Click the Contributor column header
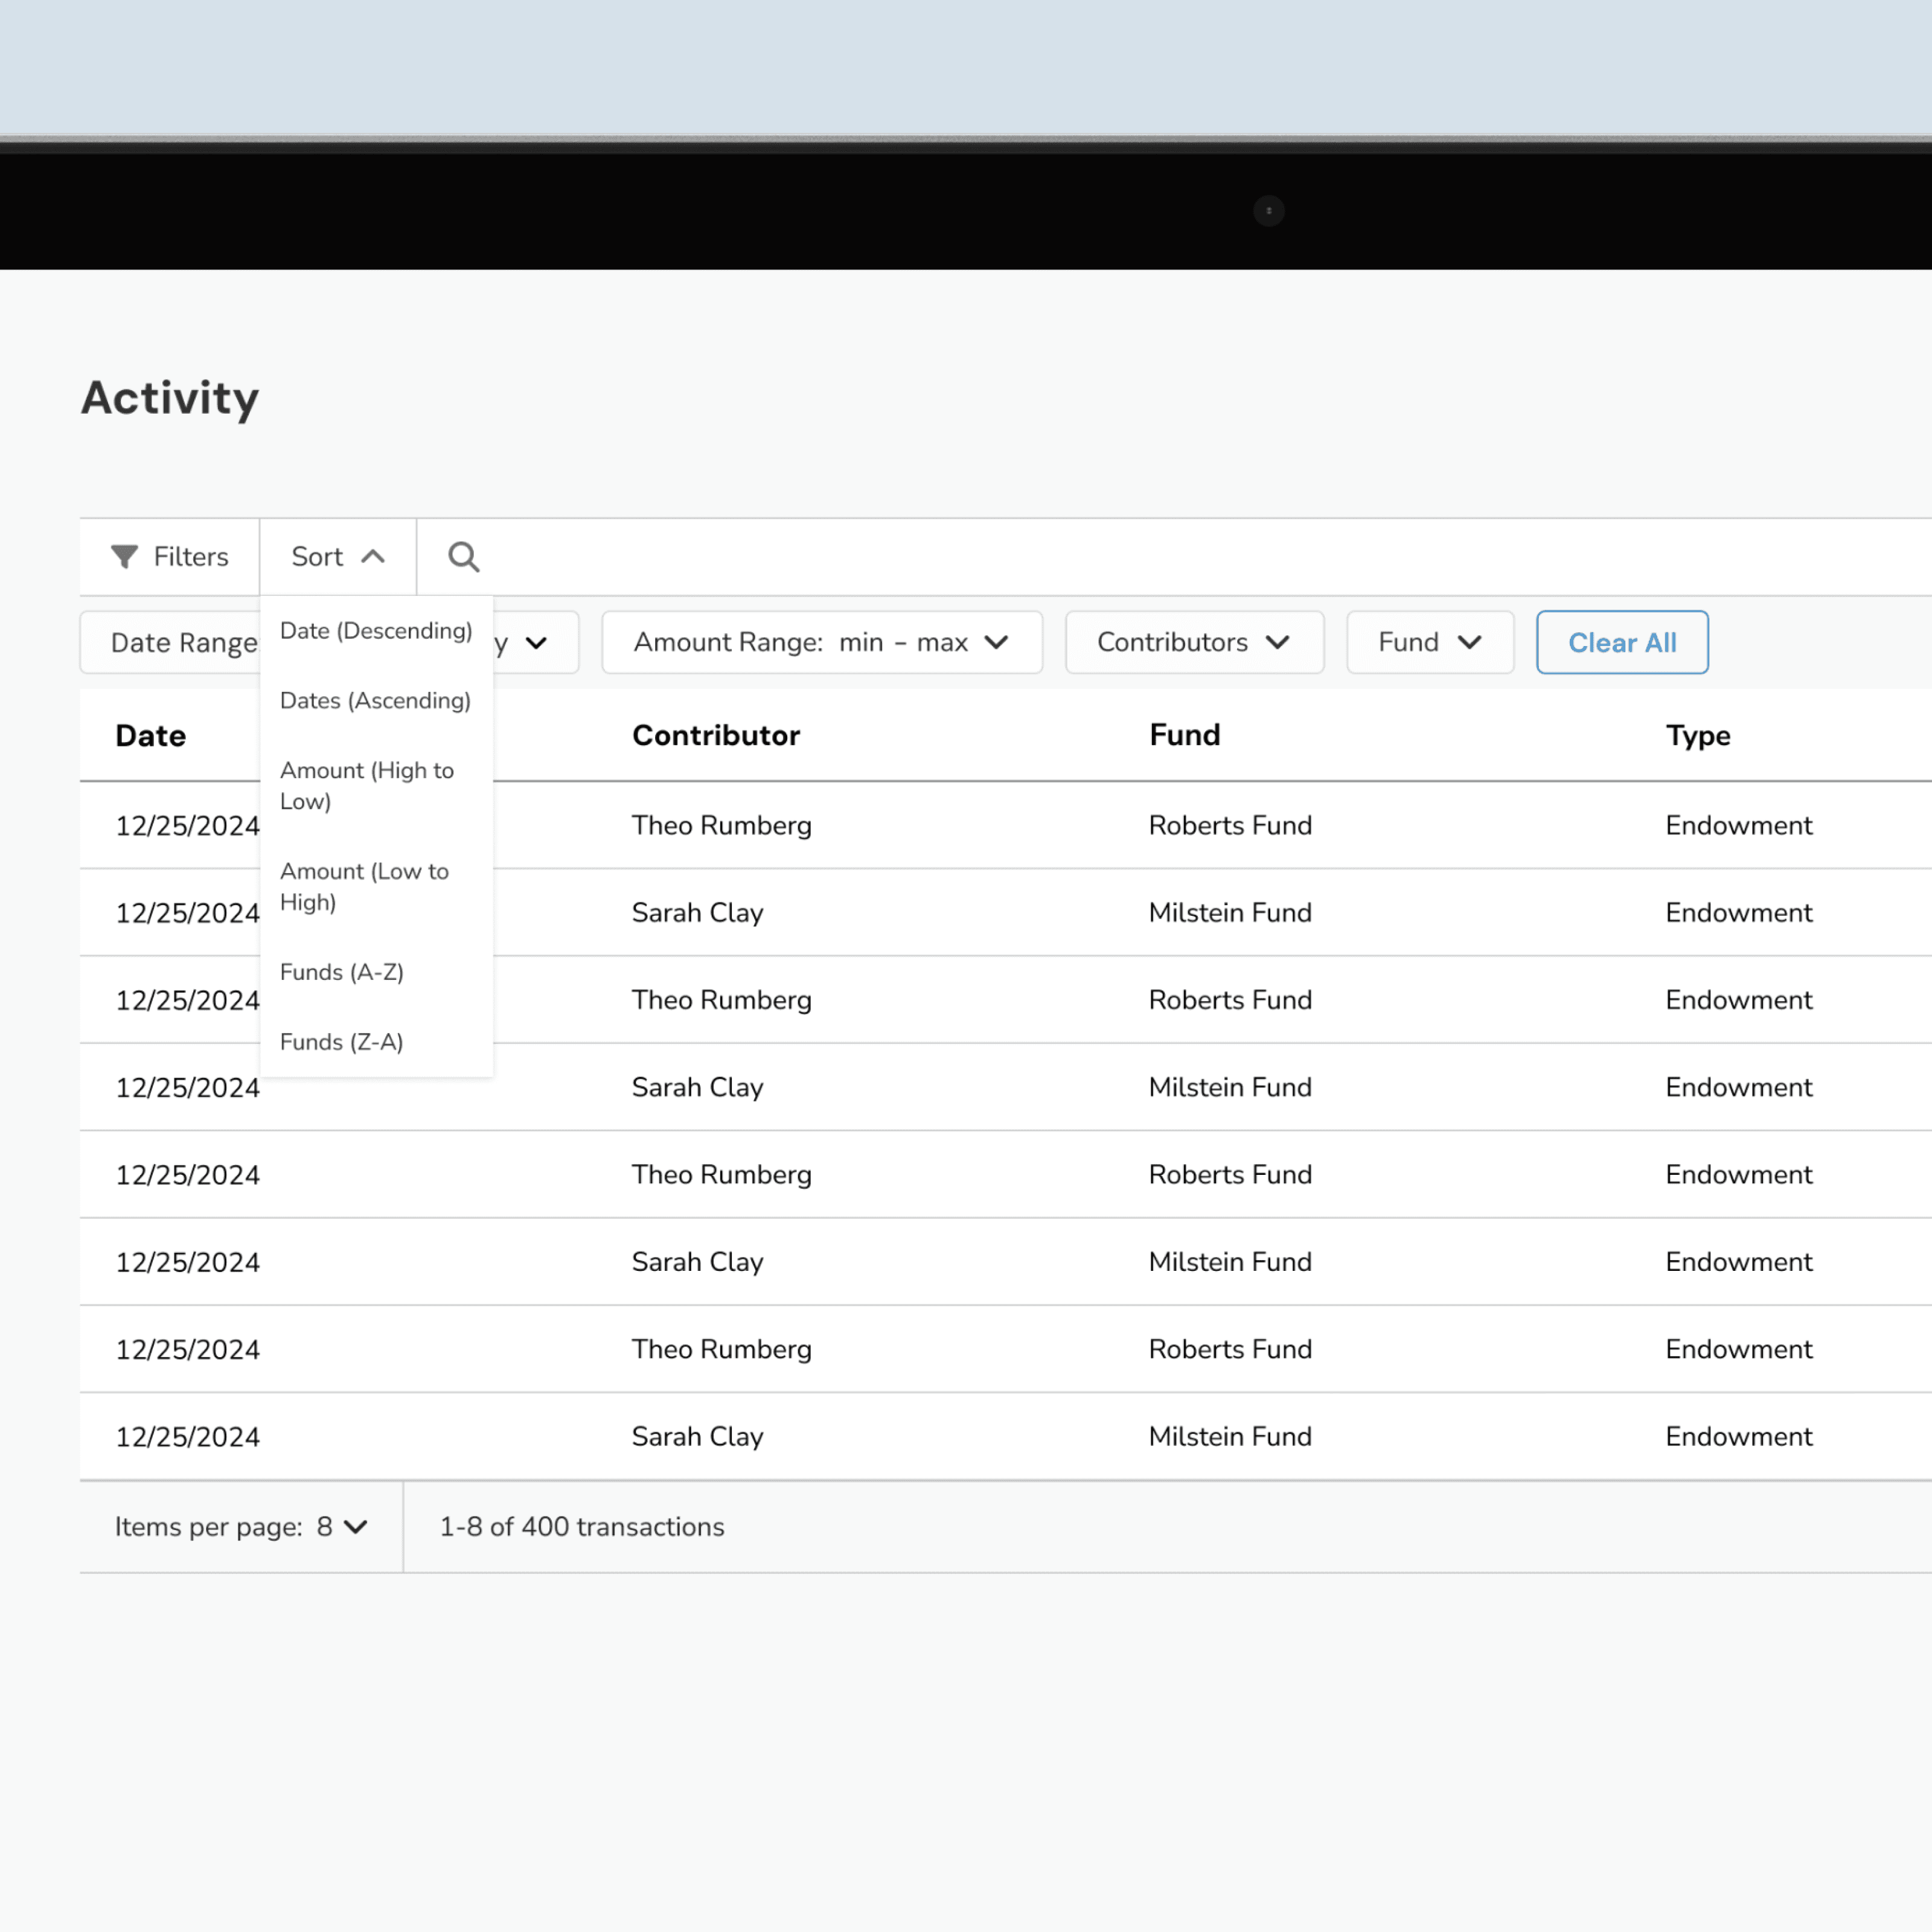Screen dimensions: 1932x1932 pyautogui.click(x=716, y=736)
